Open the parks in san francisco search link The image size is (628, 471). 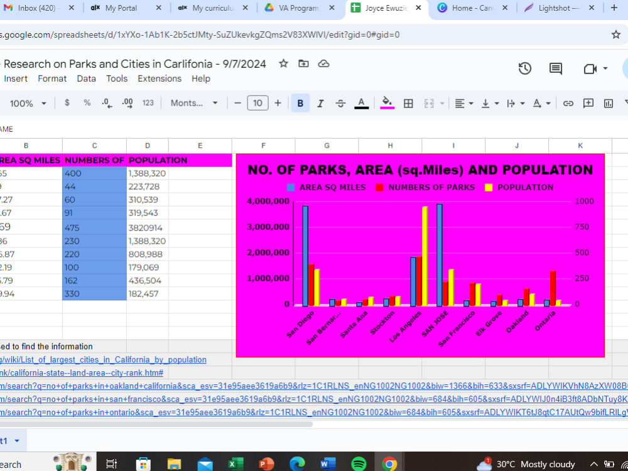(314, 399)
